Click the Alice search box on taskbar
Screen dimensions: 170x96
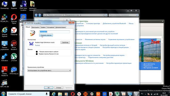pos(28,94)
